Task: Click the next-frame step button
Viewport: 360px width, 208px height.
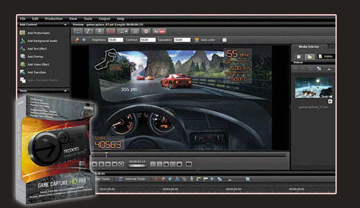Action: pos(101,164)
